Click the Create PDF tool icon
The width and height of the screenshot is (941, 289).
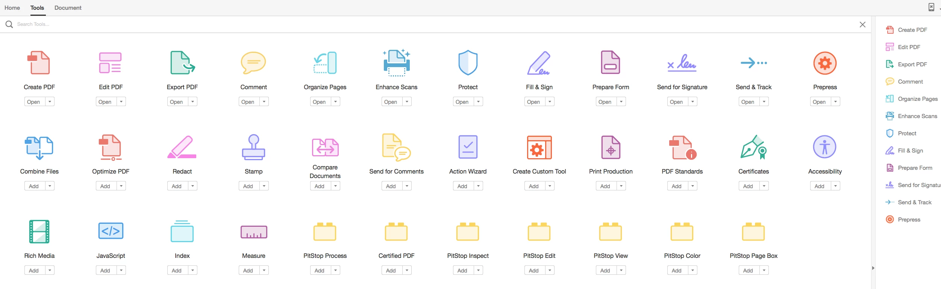pos(39,63)
